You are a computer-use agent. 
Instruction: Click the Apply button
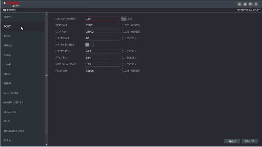(x=232, y=141)
